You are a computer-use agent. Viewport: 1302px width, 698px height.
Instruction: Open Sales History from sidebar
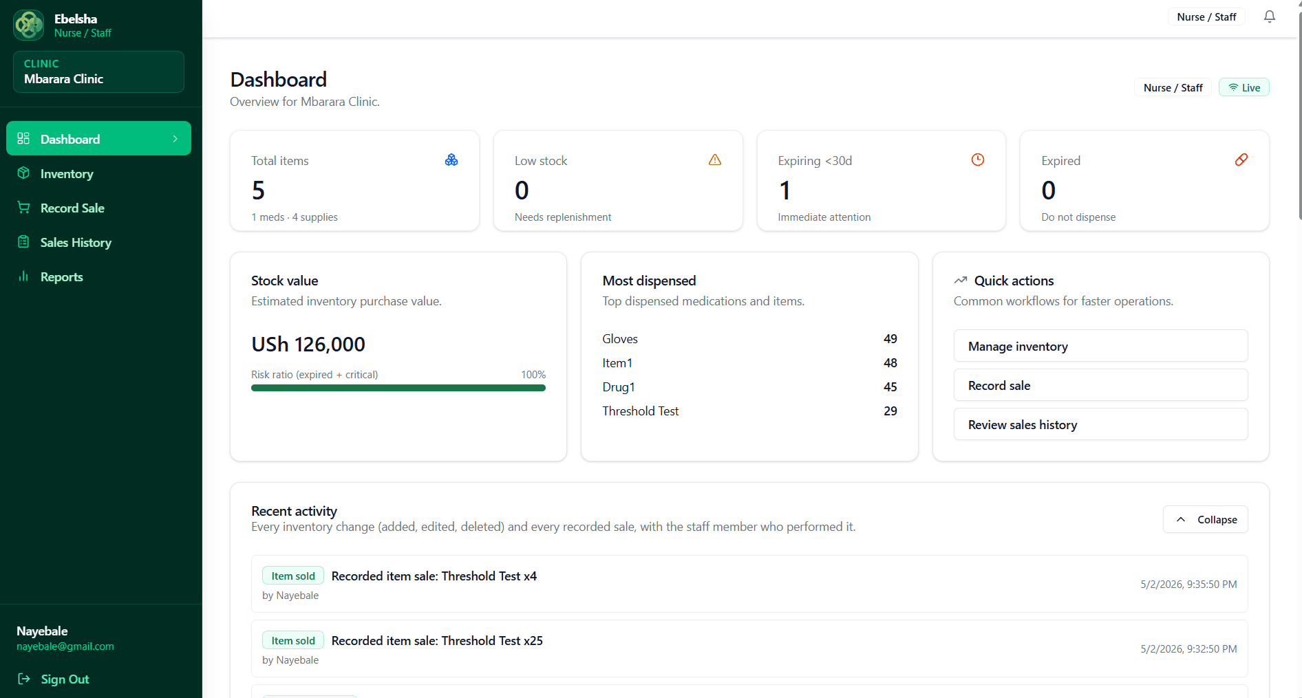[98, 242]
